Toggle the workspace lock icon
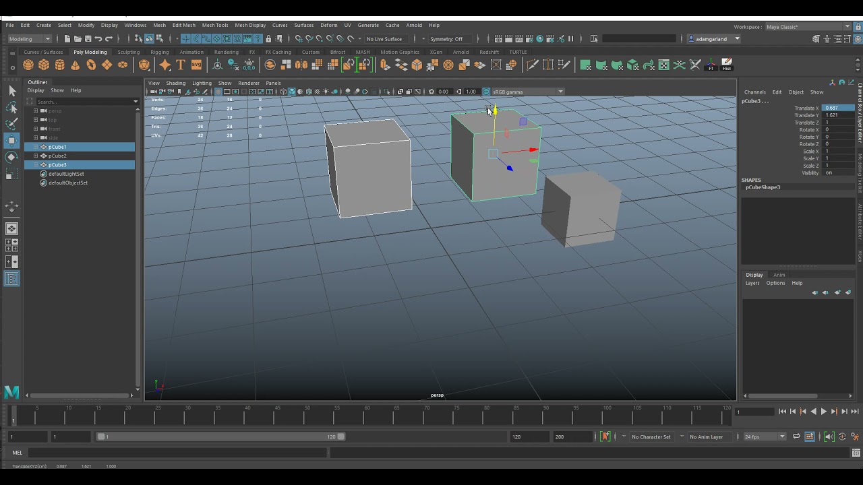Image resolution: width=863 pixels, height=485 pixels. 858,27
